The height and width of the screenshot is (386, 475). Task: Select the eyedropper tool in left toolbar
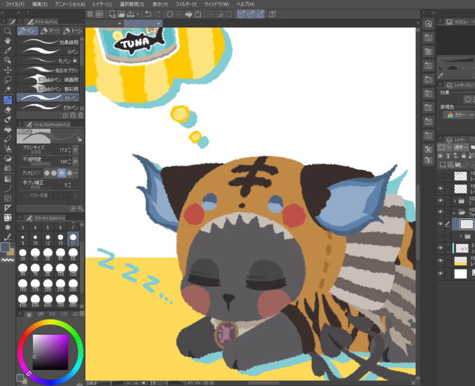coord(8,50)
